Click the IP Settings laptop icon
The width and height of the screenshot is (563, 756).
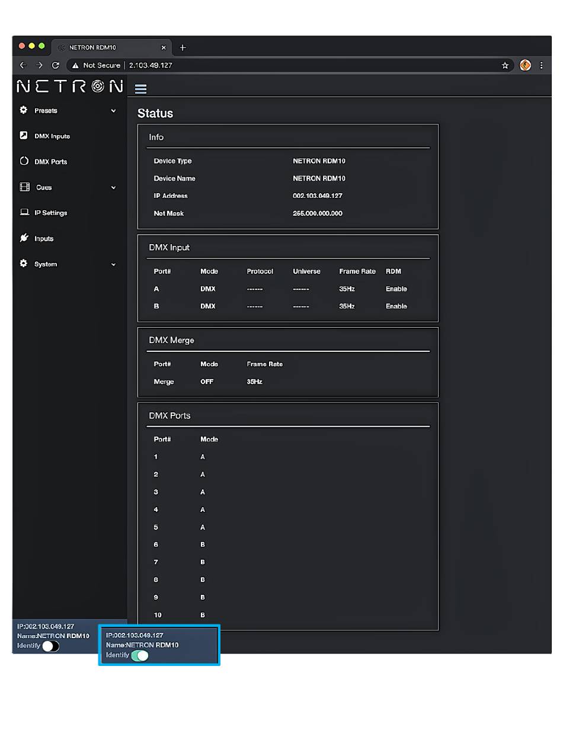click(24, 212)
